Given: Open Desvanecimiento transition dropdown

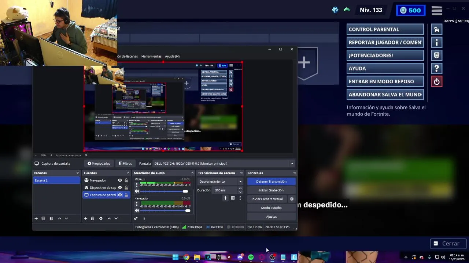Looking at the screenshot, I should click(220, 182).
